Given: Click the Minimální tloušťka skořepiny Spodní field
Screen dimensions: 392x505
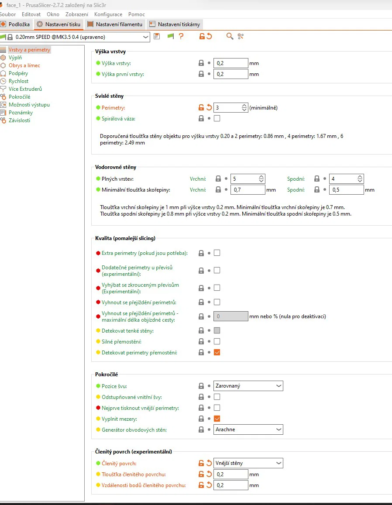Looking at the screenshot, I should 347,190.
